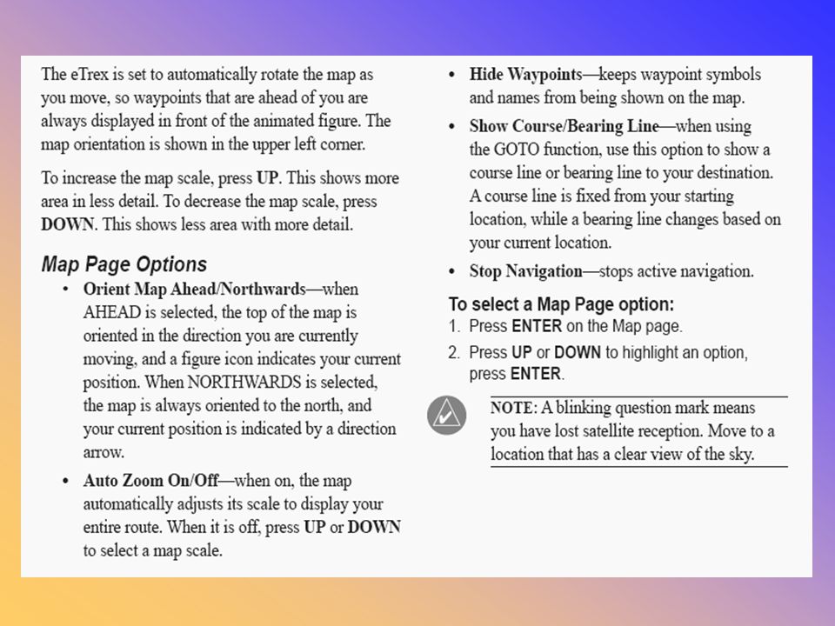835x626 pixels.
Task: Click the text 'The eTrex is set to automatically rotate'
Action: coord(170,75)
